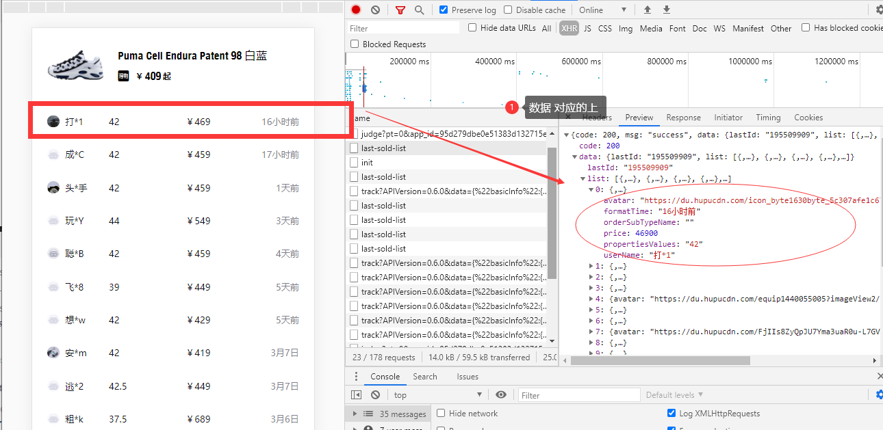Check Blocked Requests
This screenshot has height=430, width=883.
[355, 44]
